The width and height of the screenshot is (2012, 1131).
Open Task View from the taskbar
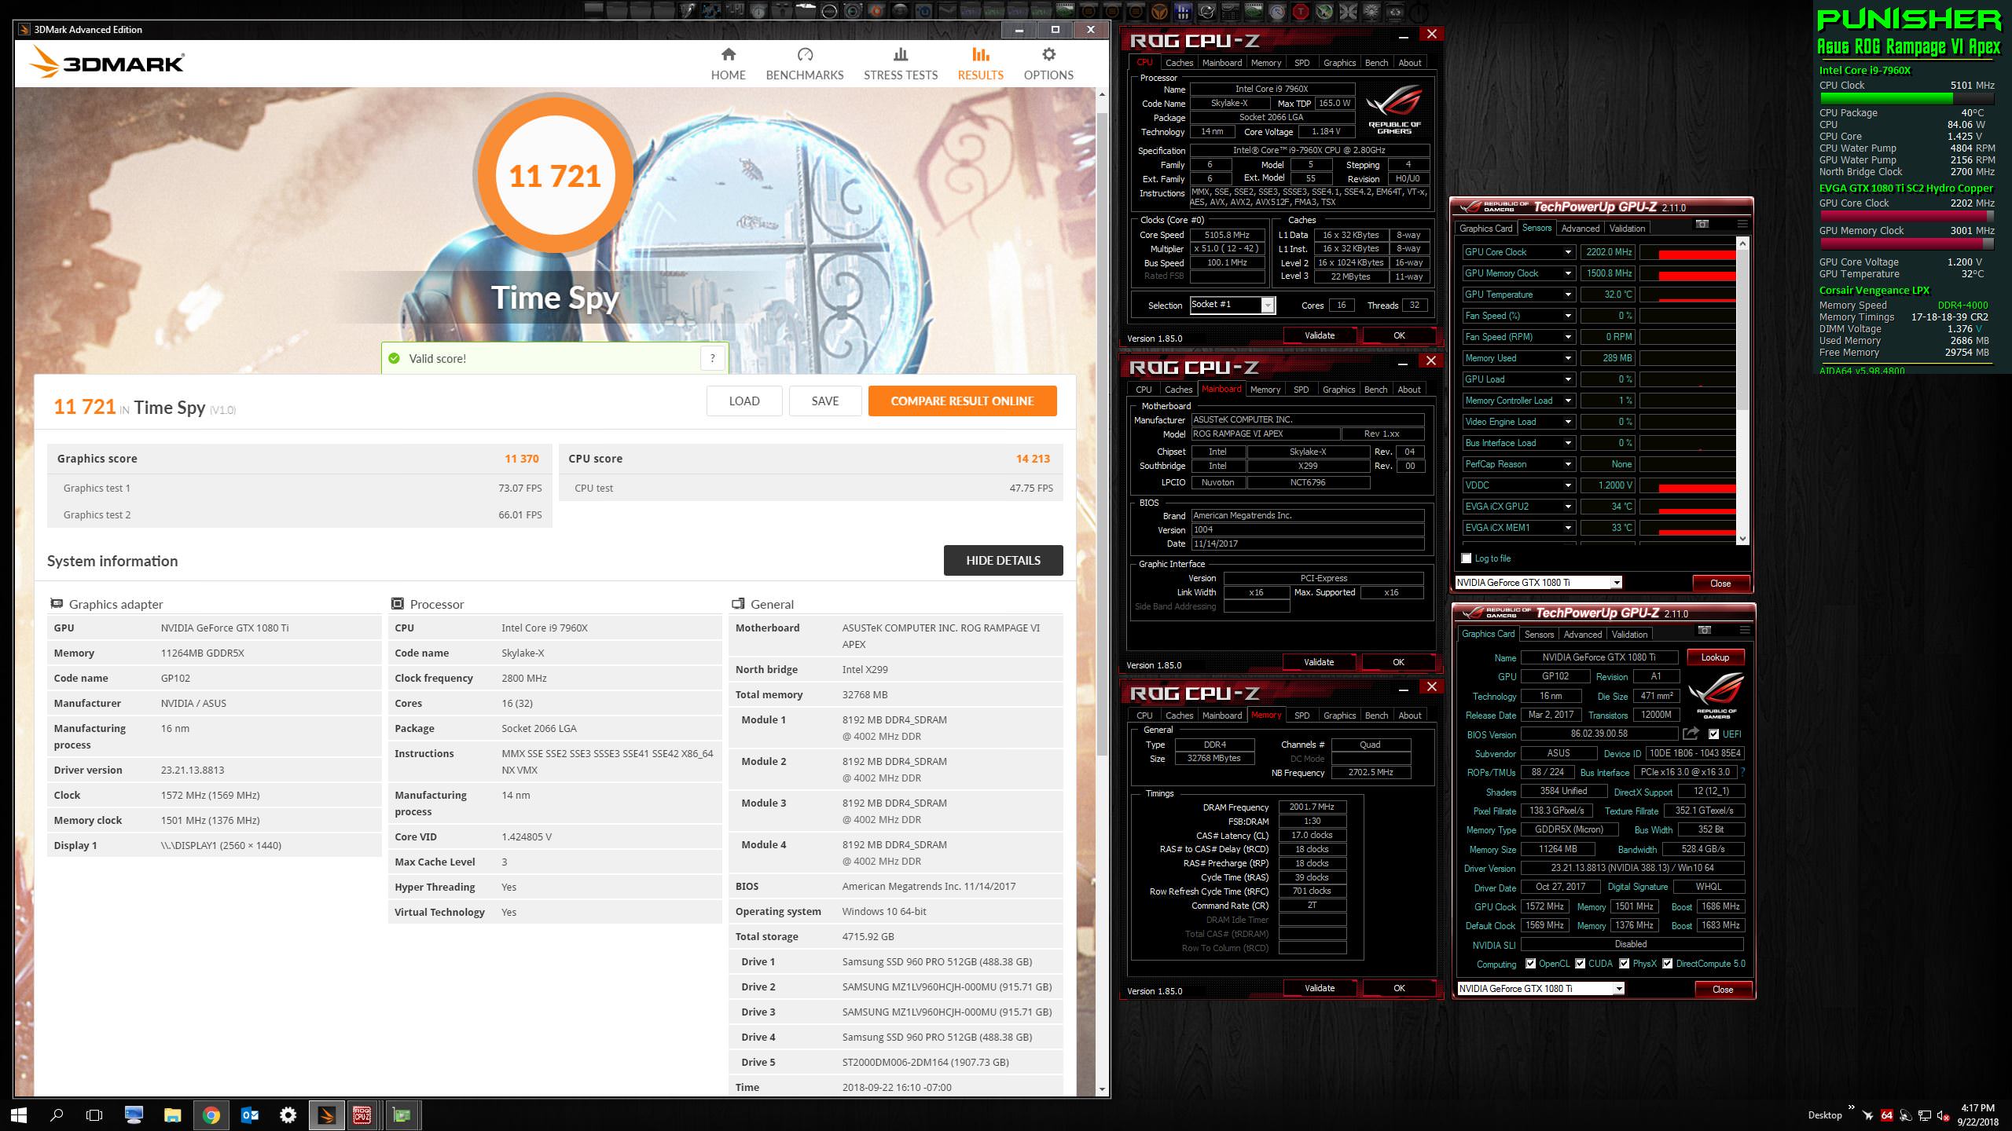pyautogui.click(x=94, y=1115)
